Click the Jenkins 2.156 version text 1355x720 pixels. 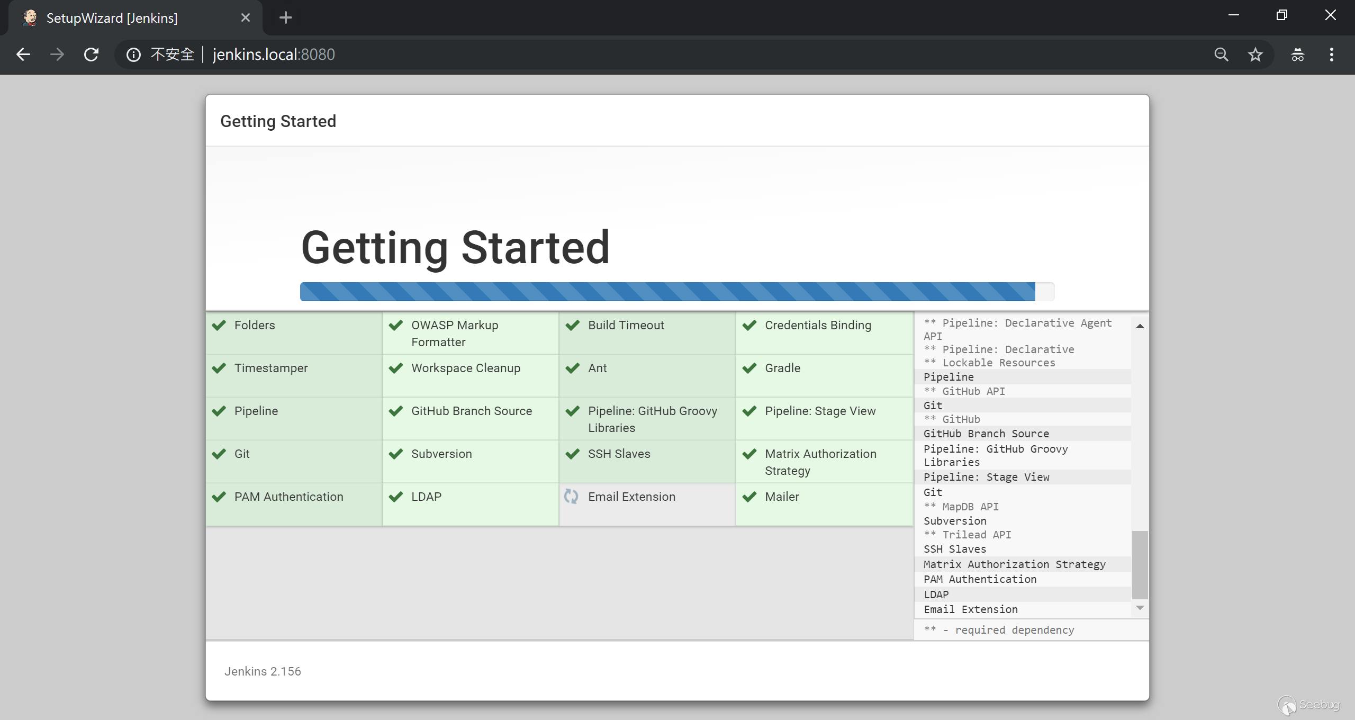click(x=263, y=671)
